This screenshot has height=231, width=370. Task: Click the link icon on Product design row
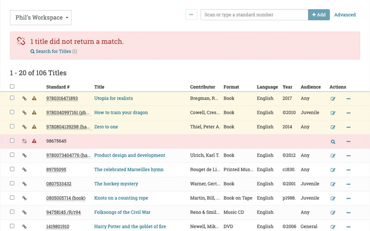pyautogui.click(x=25, y=155)
